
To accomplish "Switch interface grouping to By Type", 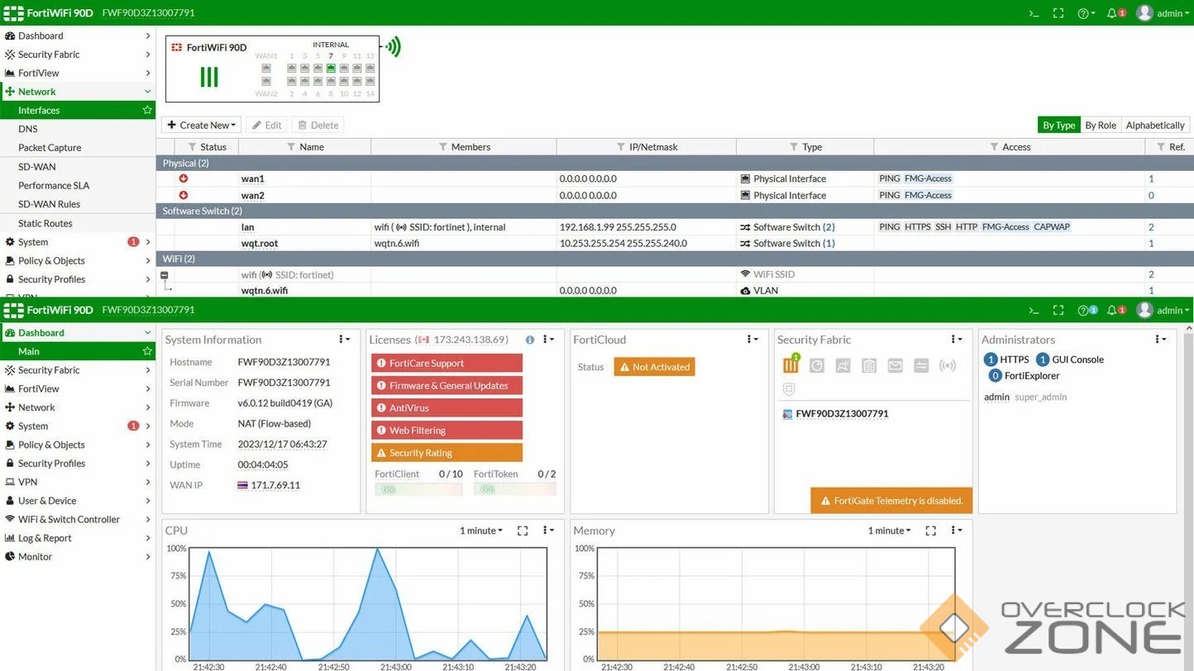I will [1058, 126].
